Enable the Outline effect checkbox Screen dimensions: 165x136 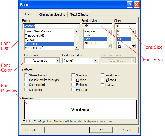73,80
